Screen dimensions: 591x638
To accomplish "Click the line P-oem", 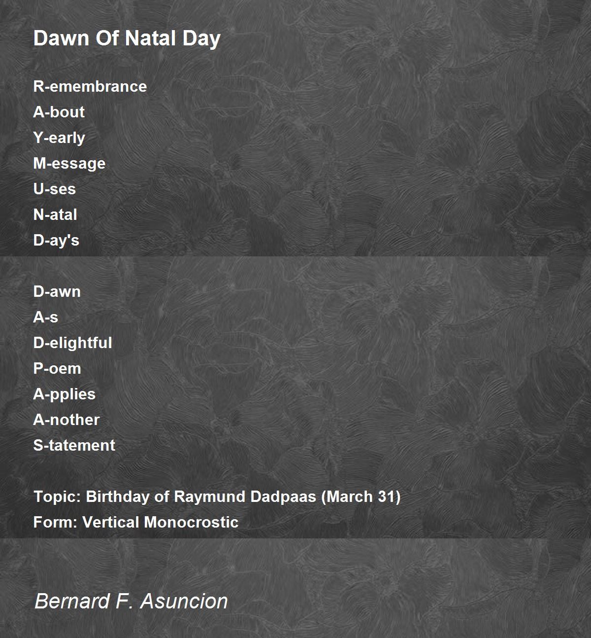I will tap(57, 368).
